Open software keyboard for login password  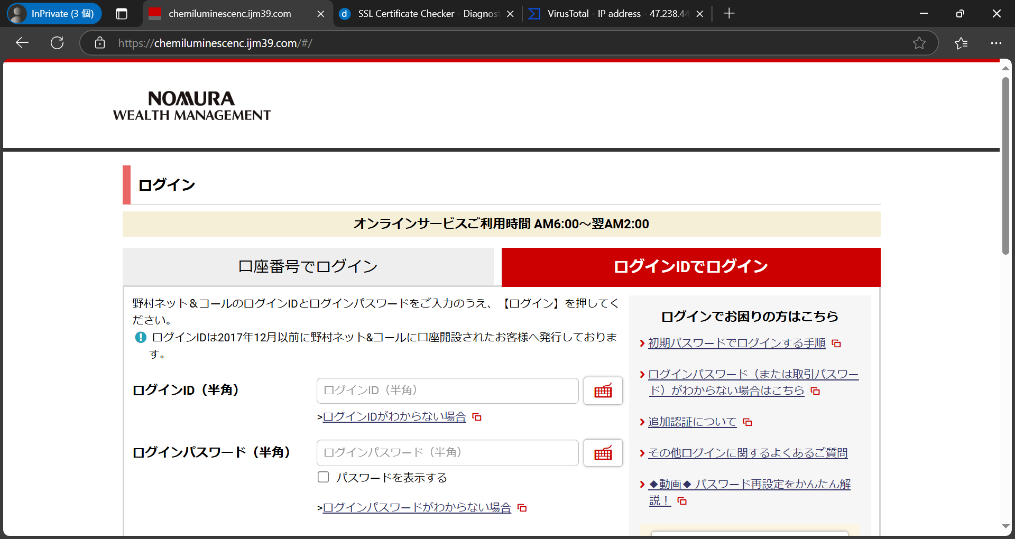click(x=603, y=453)
